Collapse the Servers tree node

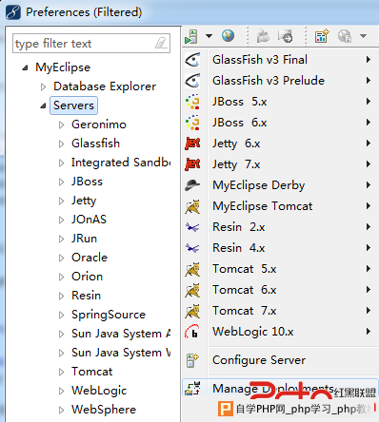click(x=43, y=105)
